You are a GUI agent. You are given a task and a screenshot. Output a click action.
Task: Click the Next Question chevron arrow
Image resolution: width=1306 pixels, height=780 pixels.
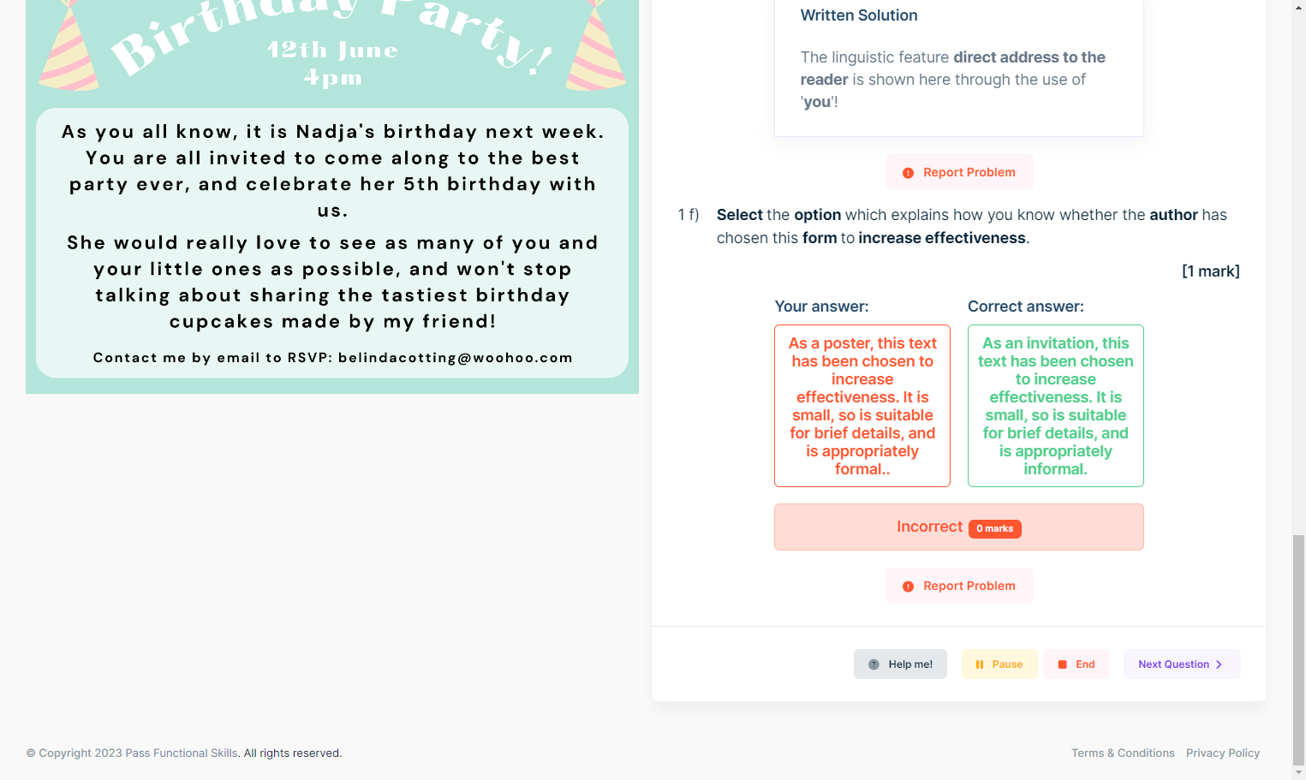point(1219,664)
